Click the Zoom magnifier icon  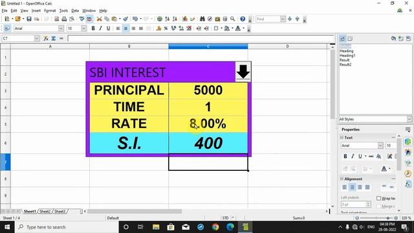click(x=233, y=19)
